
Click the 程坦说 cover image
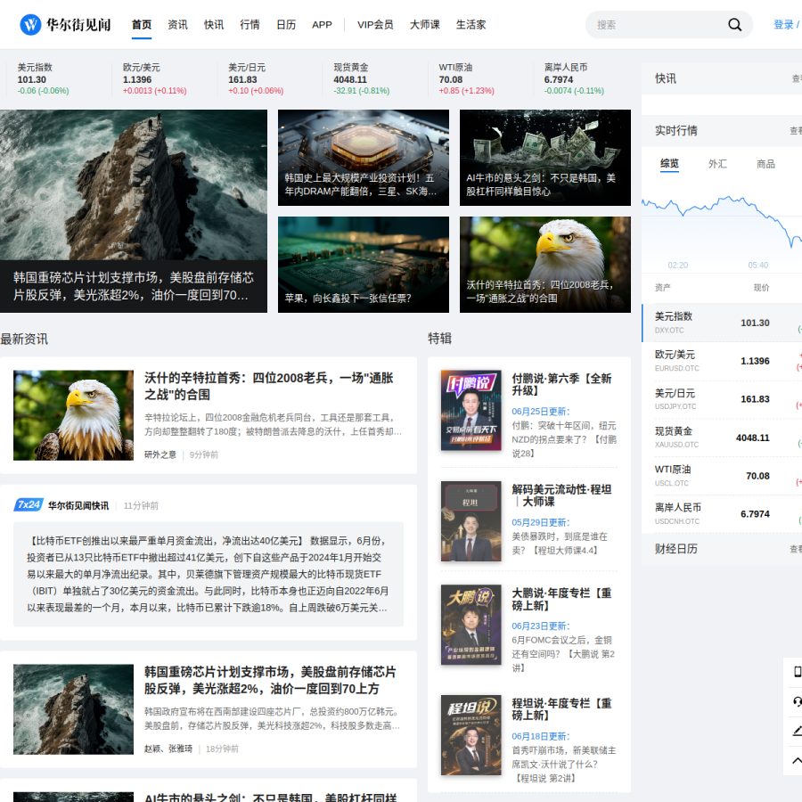(471, 735)
